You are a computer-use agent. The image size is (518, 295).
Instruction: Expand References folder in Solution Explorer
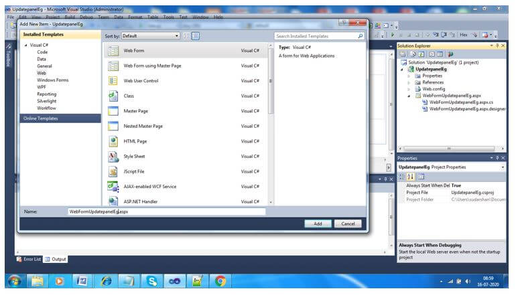tap(409, 83)
